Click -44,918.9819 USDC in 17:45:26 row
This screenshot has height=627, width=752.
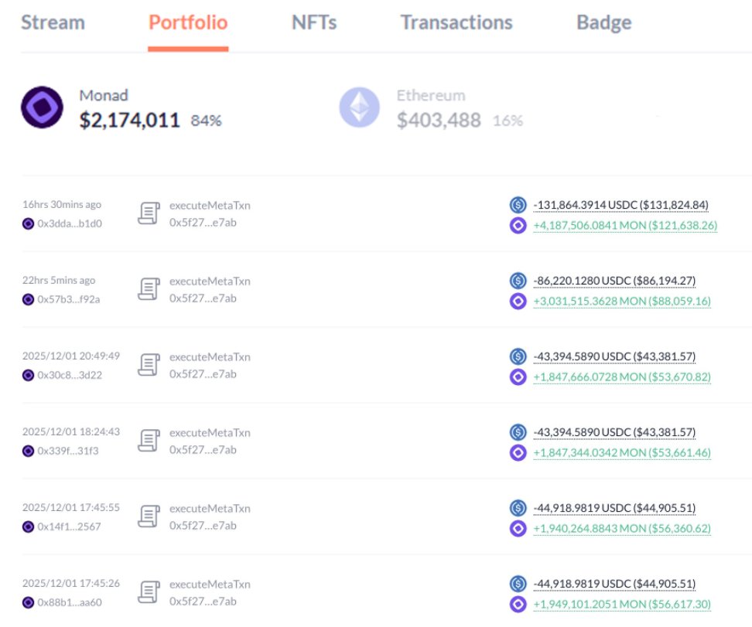click(614, 584)
